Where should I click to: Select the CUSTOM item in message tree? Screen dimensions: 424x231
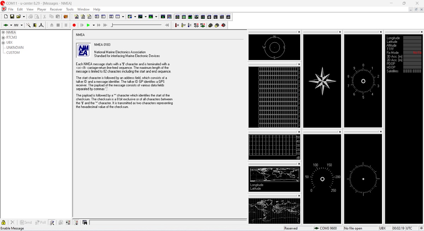[x=13, y=53]
